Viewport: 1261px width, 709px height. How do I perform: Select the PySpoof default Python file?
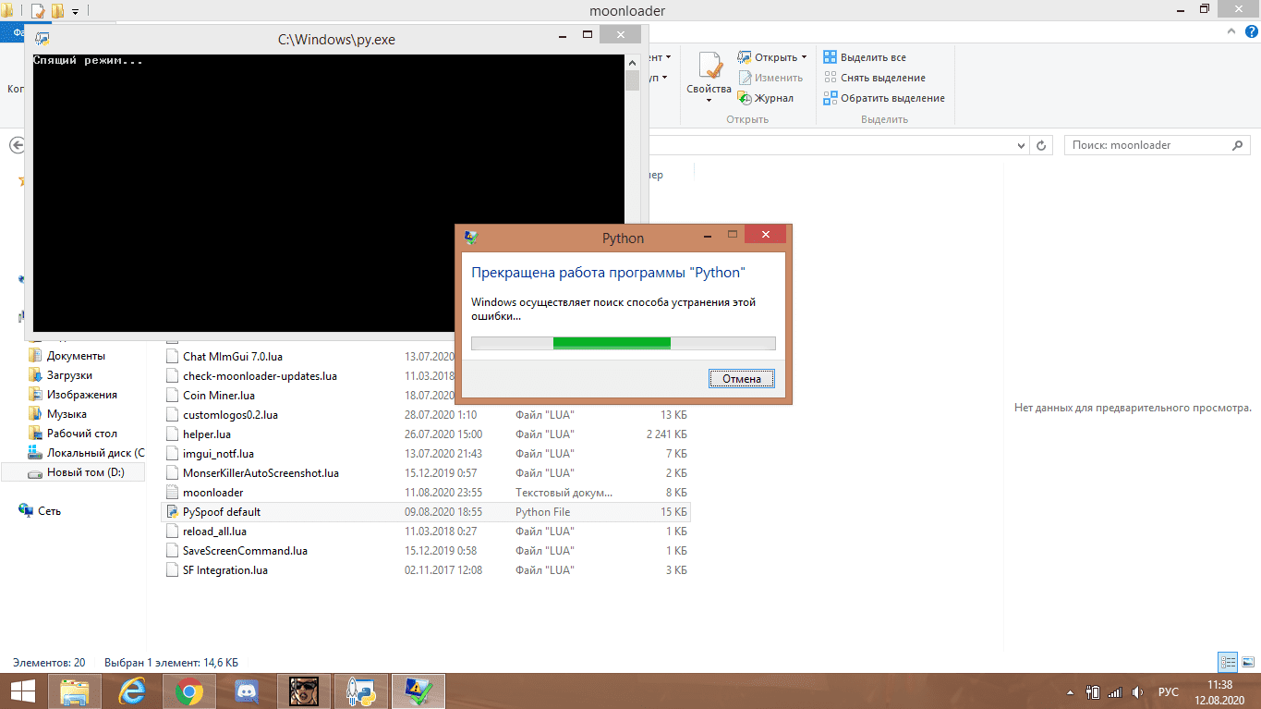pyautogui.click(x=426, y=512)
